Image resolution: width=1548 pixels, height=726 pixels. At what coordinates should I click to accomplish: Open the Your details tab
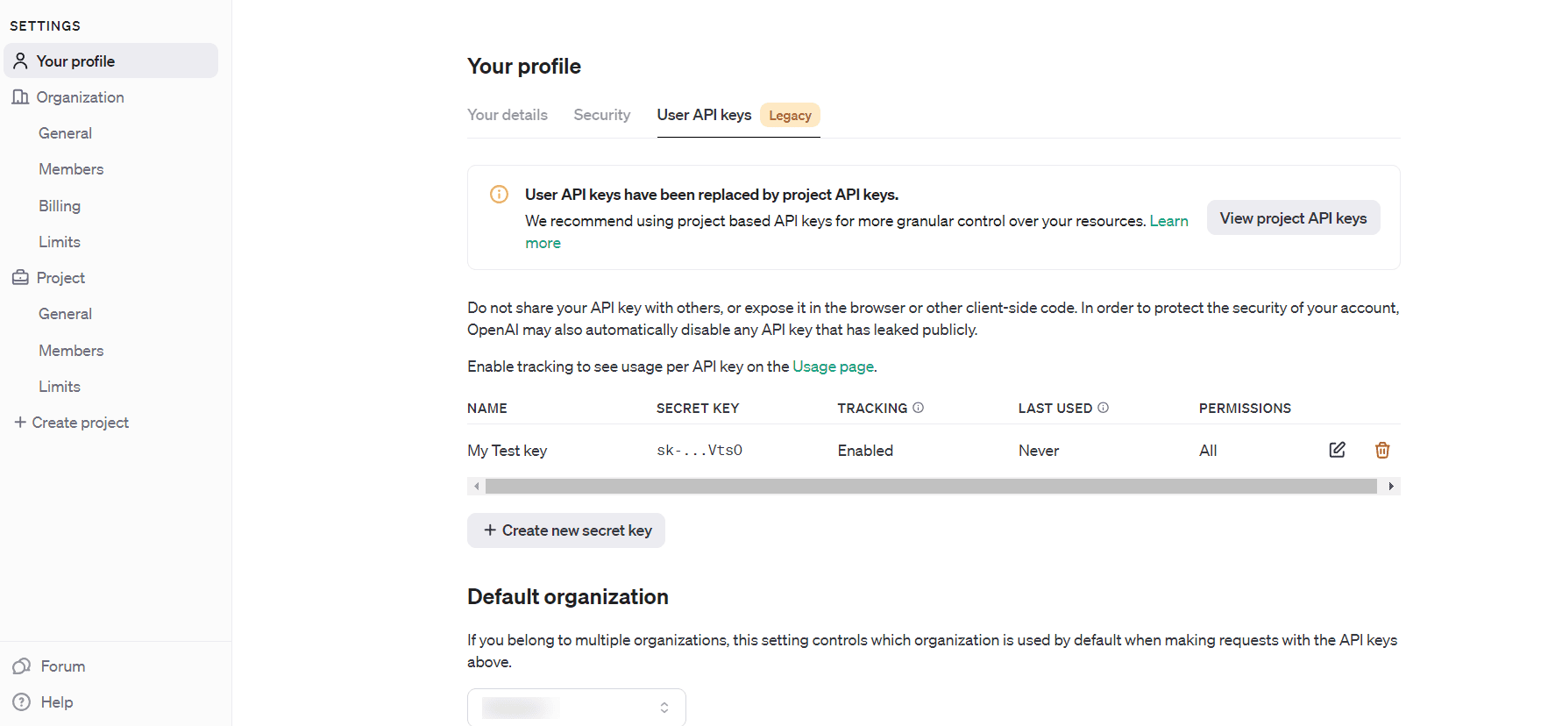click(x=507, y=115)
